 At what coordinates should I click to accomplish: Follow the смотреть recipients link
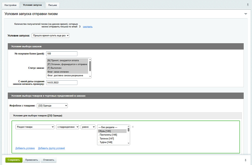click(88, 27)
